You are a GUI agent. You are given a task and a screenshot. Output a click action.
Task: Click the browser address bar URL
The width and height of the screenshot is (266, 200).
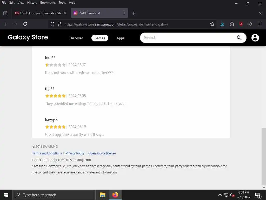pyautogui.click(x=116, y=24)
